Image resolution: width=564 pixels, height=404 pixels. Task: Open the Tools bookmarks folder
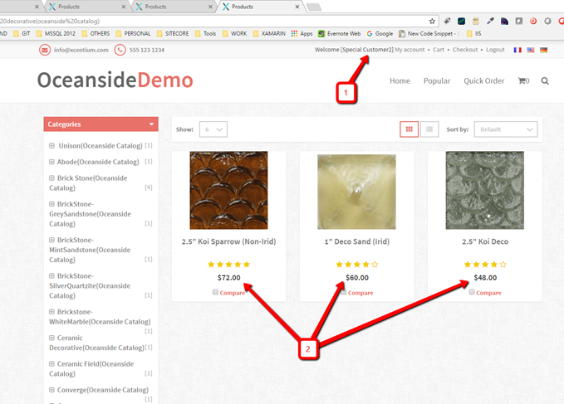[x=205, y=33]
